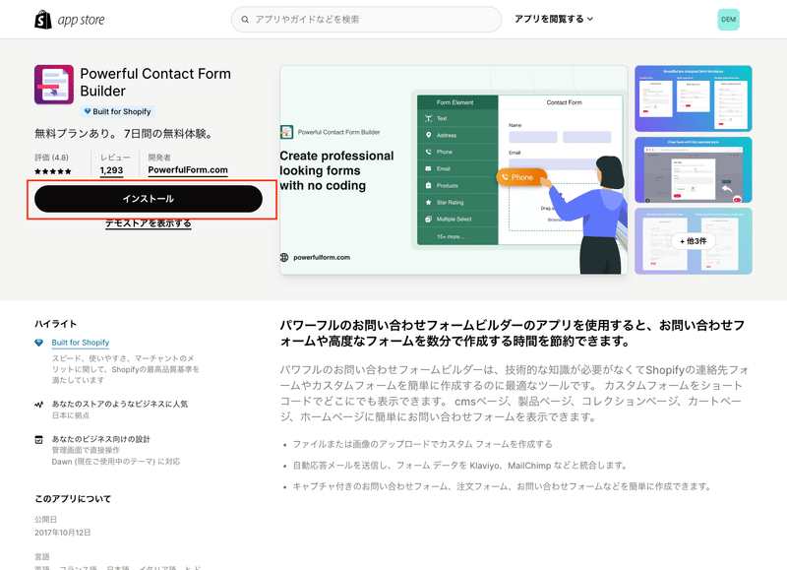Expand the アプリを閲覧する dropdown menu

554,19
